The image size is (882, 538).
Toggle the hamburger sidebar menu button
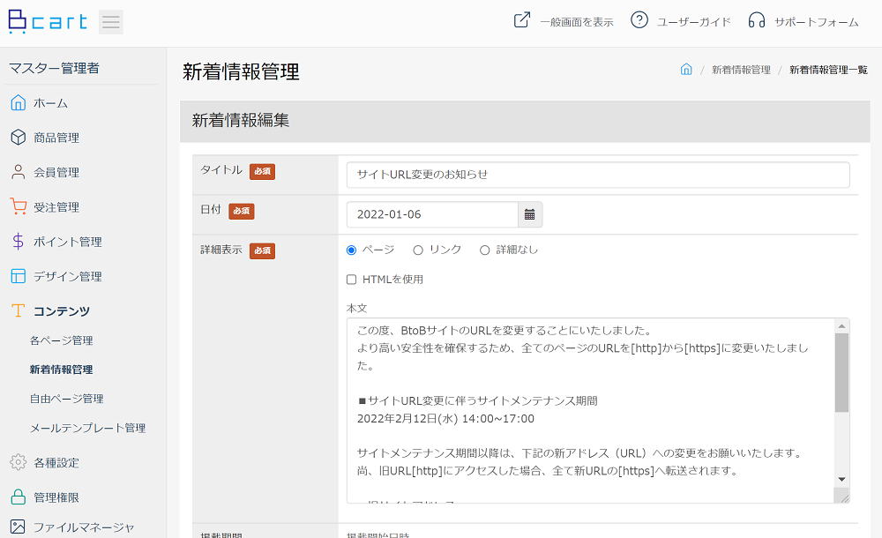111,22
